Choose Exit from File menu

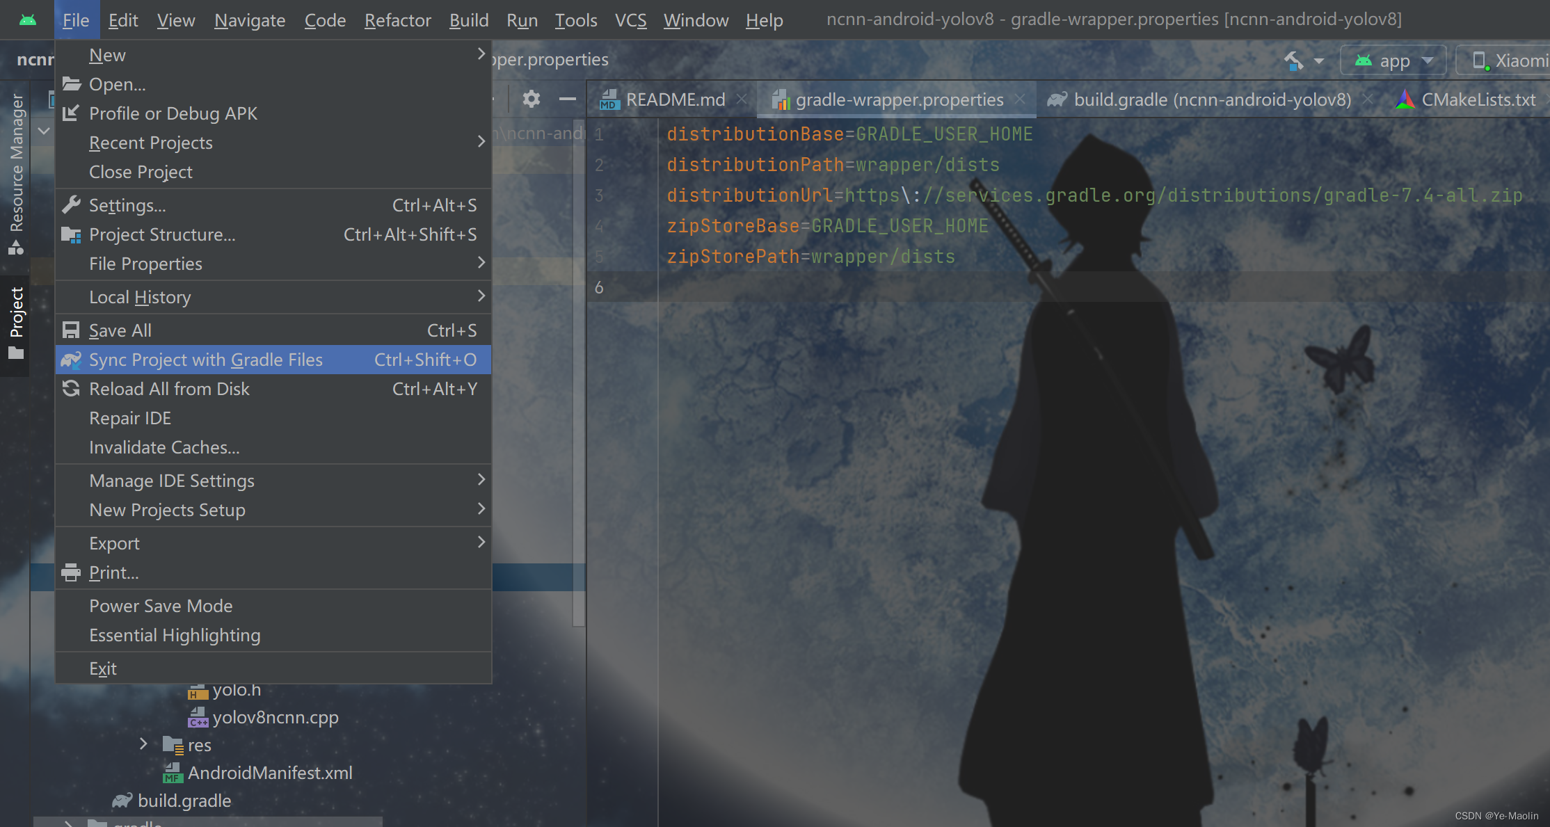point(273,668)
